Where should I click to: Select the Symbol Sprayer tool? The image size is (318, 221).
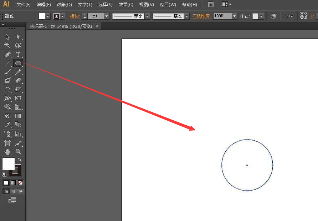(7, 134)
